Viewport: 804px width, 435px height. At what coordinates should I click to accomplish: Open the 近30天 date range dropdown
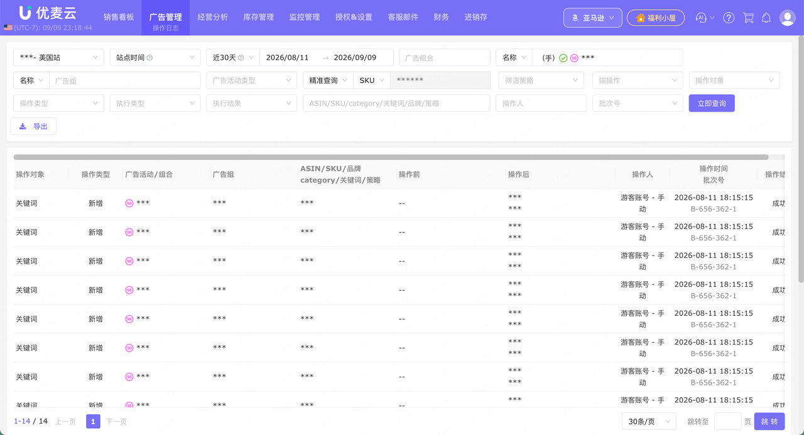[232, 58]
